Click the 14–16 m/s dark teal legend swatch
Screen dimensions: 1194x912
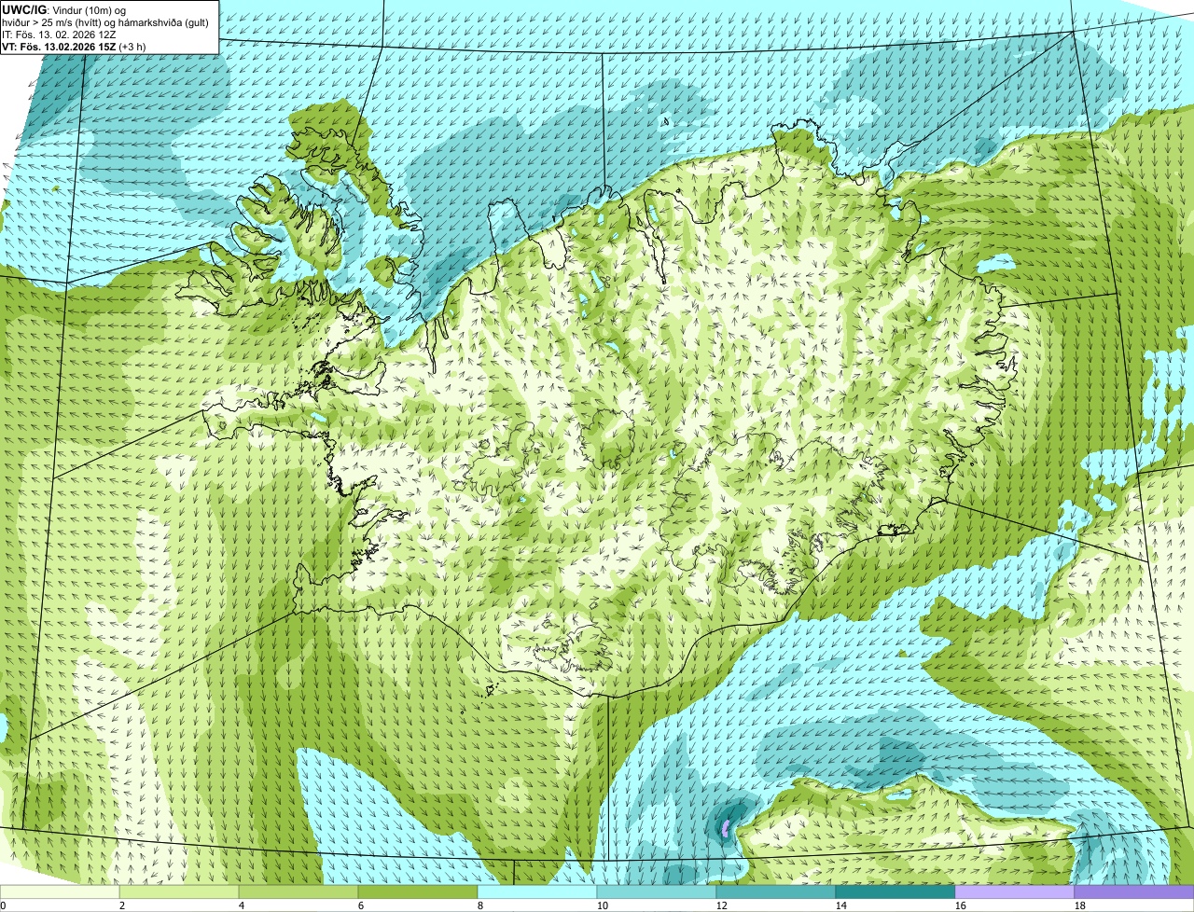pos(895,891)
